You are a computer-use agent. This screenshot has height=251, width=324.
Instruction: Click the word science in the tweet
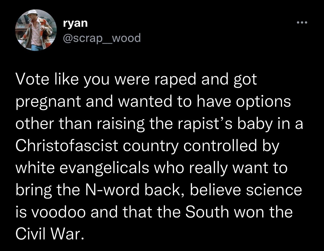pos(274,190)
